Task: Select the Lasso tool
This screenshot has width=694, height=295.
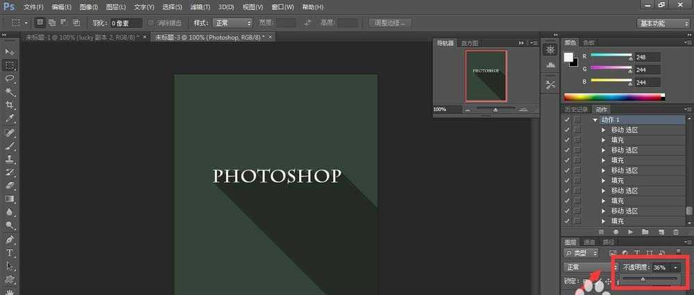Action: pyautogui.click(x=10, y=78)
